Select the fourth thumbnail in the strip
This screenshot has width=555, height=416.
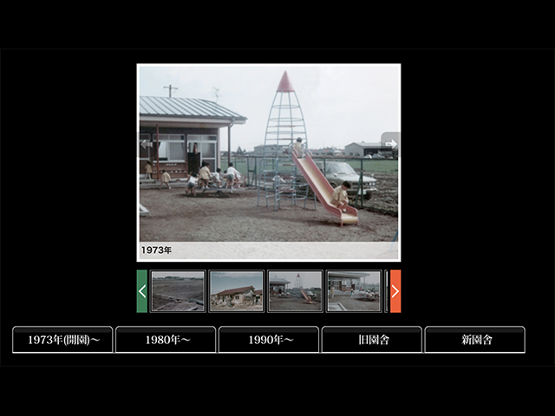pyautogui.click(x=353, y=291)
